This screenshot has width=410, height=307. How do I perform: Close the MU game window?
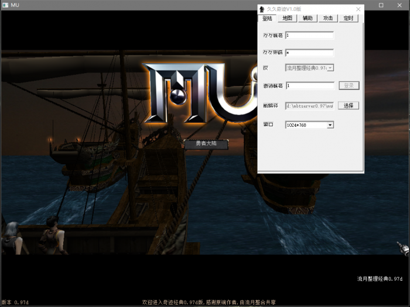(399, 5)
